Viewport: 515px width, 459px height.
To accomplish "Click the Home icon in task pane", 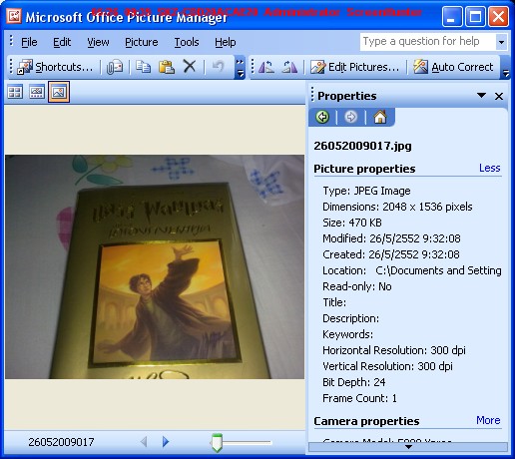I will pos(380,117).
